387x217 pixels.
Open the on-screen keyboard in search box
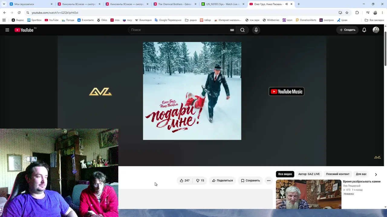click(232, 30)
